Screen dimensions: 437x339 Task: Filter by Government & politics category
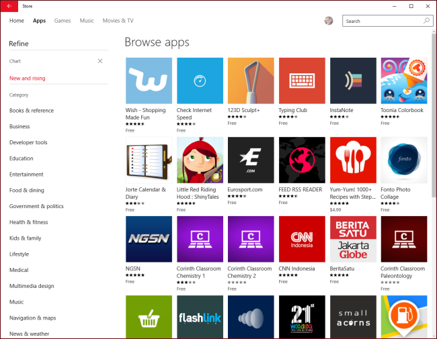pos(36,206)
